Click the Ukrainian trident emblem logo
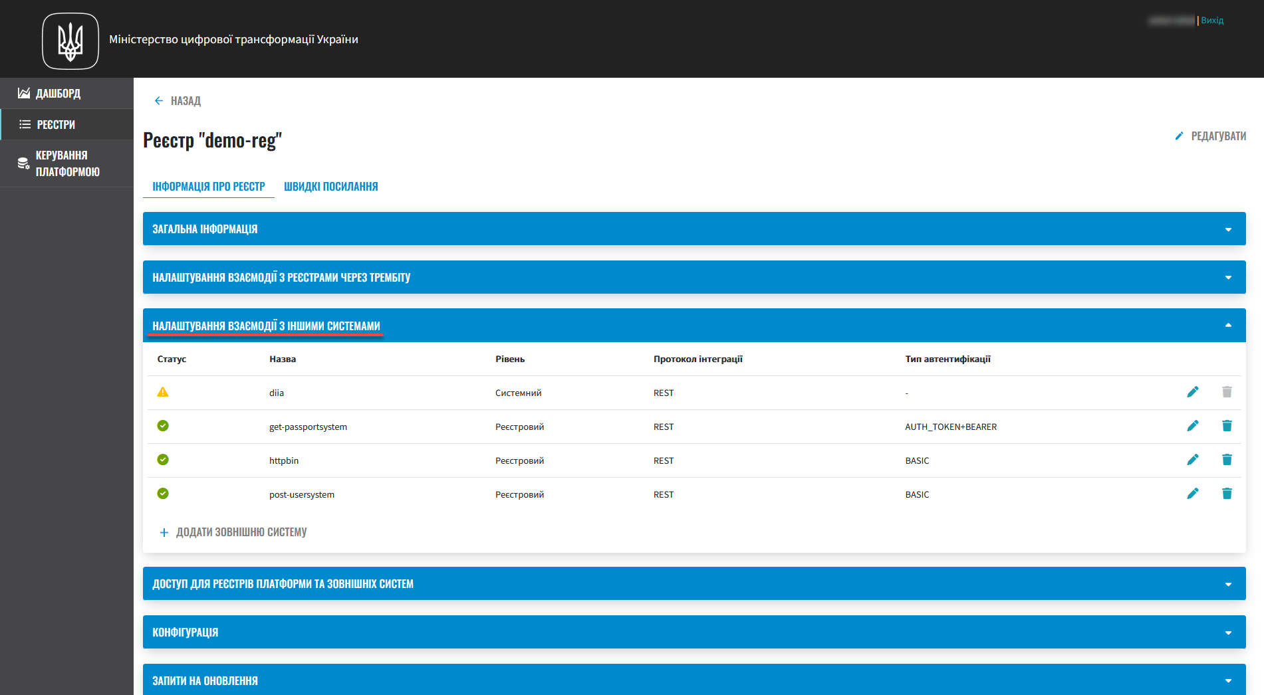 coord(70,41)
